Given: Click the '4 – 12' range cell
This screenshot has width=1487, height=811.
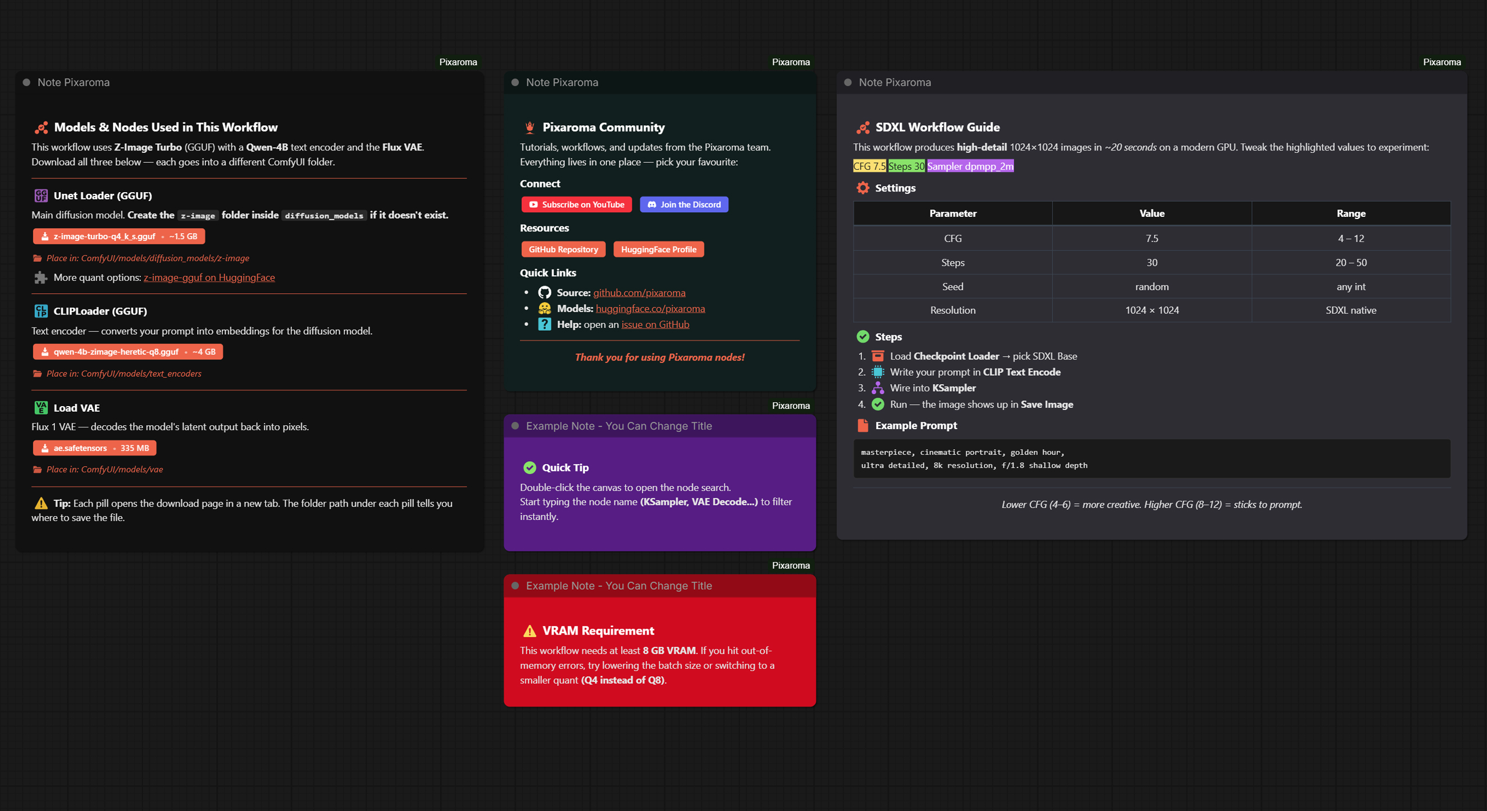Looking at the screenshot, I should (1351, 238).
